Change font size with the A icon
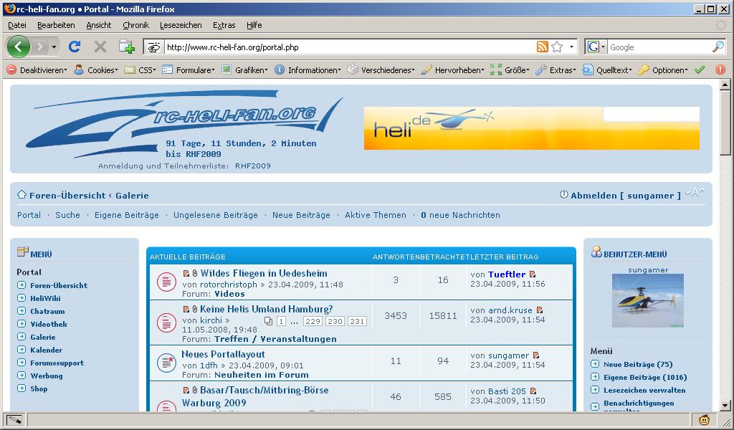The height and width of the screenshot is (430, 734). pyautogui.click(x=695, y=192)
